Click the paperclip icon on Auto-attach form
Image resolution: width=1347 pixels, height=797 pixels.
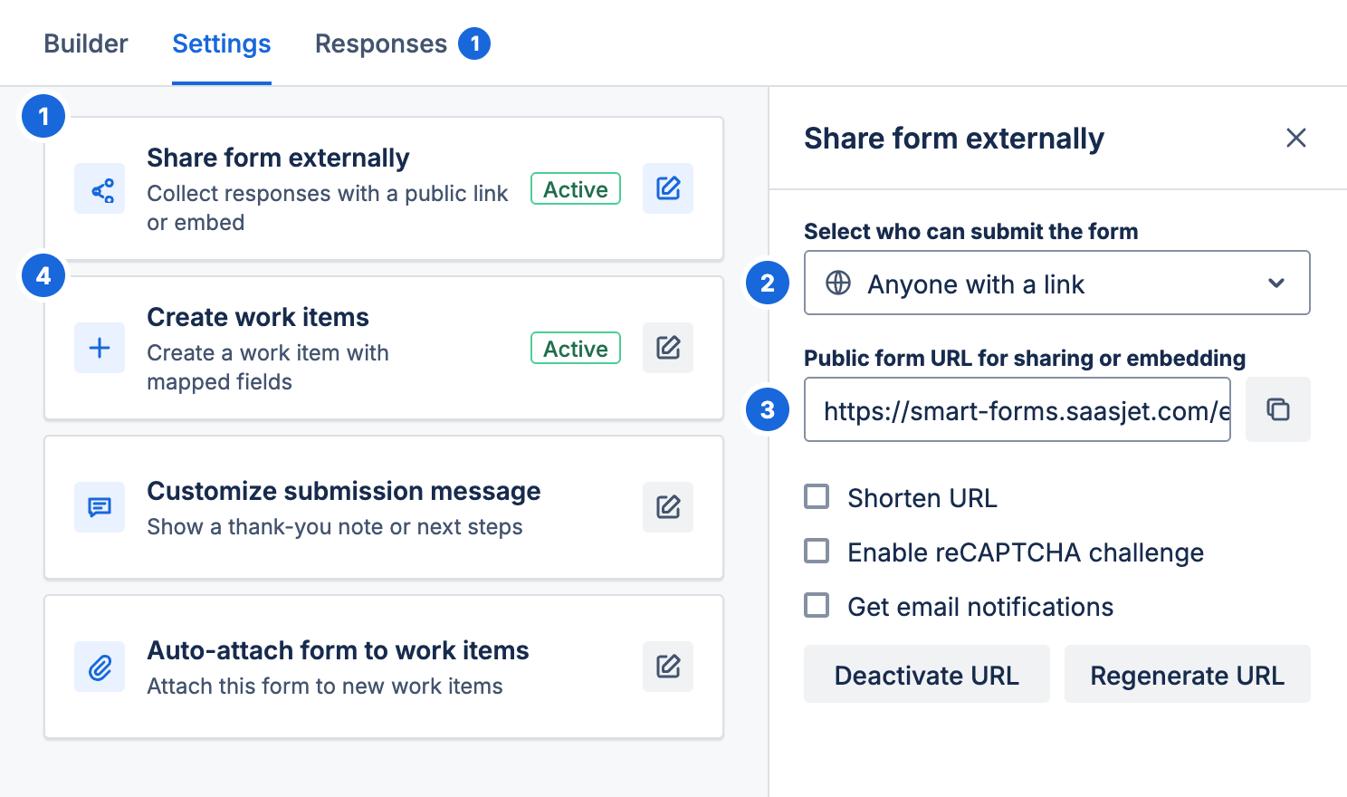click(100, 667)
